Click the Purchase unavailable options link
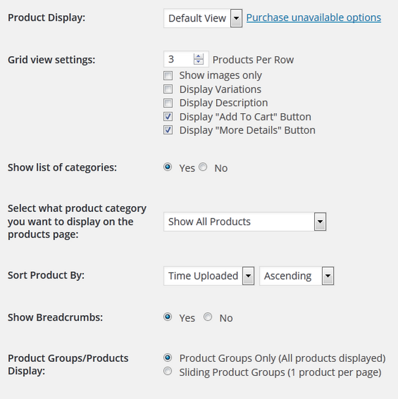This screenshot has height=399, width=398. (314, 18)
